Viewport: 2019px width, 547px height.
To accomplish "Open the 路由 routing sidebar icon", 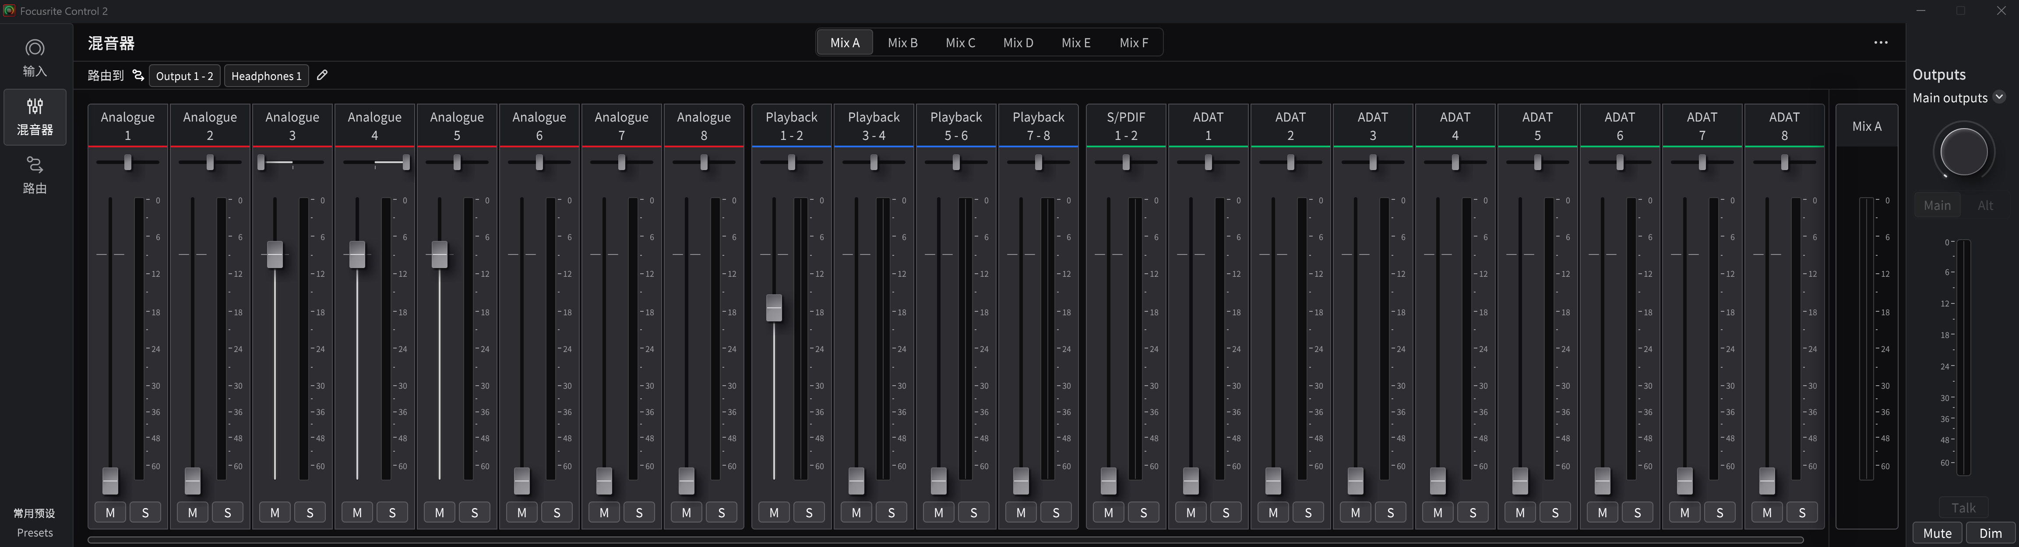I will pyautogui.click(x=35, y=175).
